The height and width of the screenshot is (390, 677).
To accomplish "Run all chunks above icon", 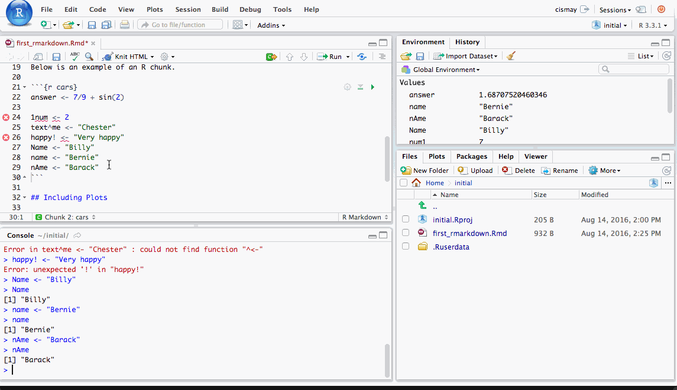I will click(x=360, y=87).
